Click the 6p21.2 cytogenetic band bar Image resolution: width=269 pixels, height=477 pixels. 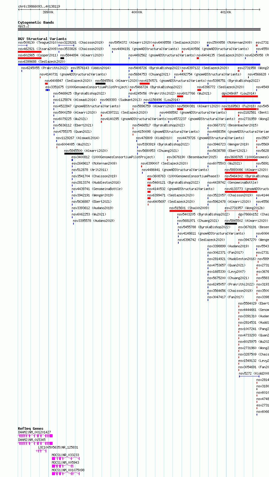139,29
